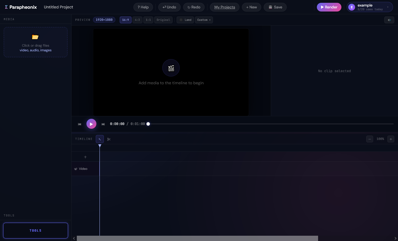
Task: Select the Video track label
Action: point(83,169)
